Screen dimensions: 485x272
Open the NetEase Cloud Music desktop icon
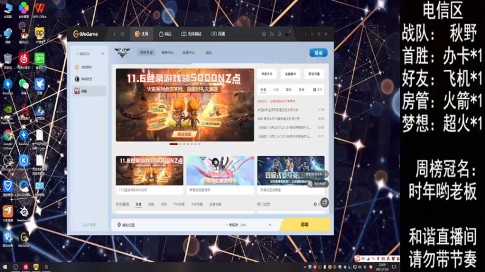click(x=24, y=61)
